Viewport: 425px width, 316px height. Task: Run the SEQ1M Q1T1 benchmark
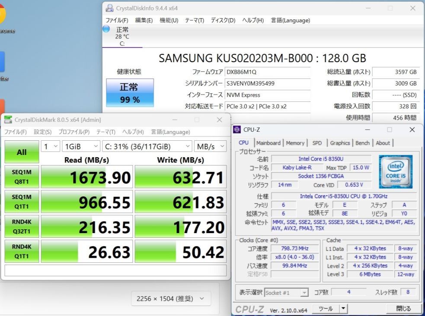point(22,202)
